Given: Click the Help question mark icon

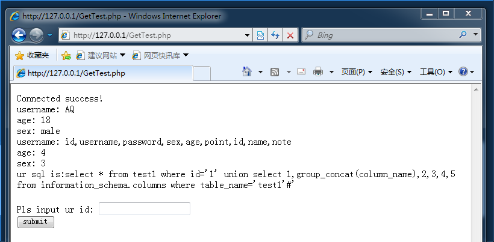Looking at the screenshot, I should coord(463,72).
